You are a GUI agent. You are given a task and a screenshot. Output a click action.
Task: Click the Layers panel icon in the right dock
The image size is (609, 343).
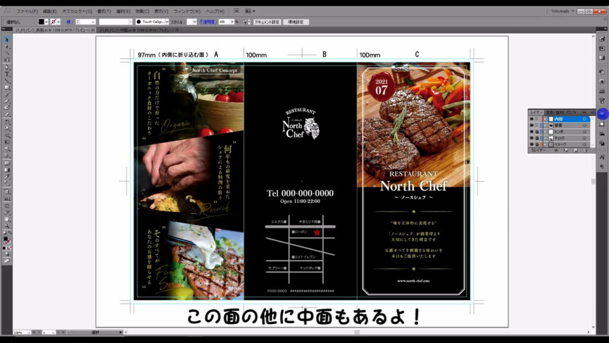pyautogui.click(x=602, y=113)
